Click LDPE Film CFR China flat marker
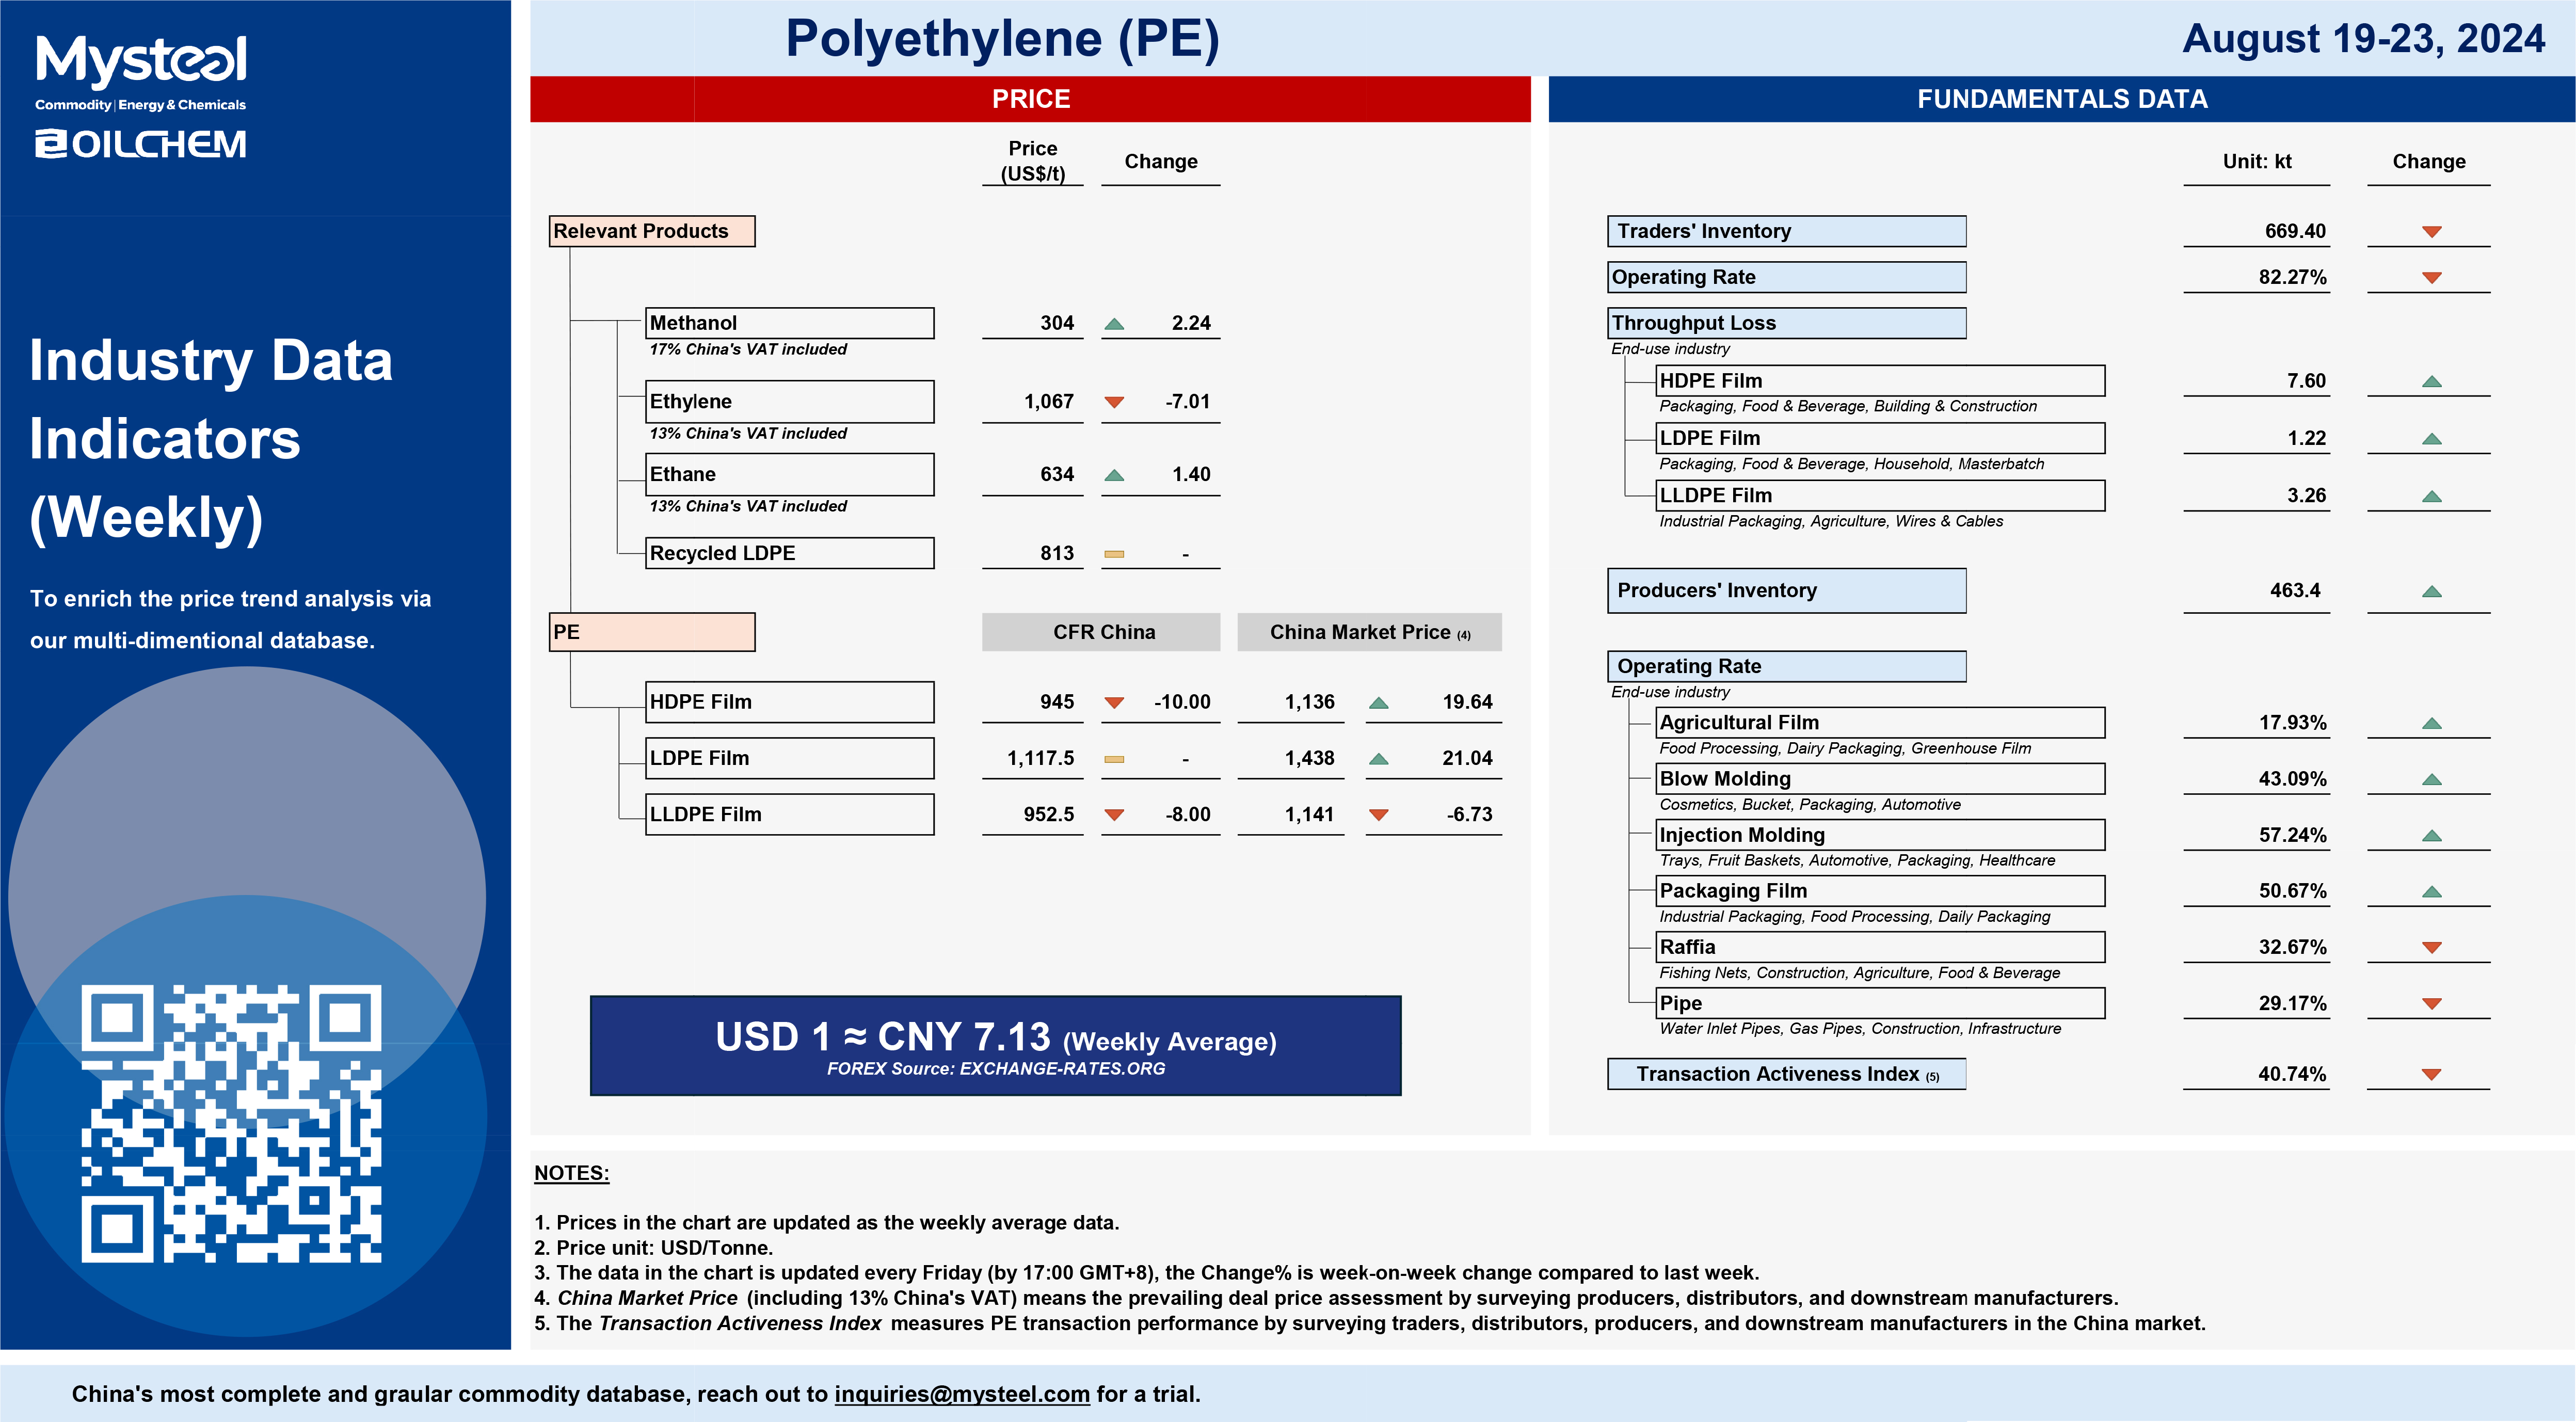The height and width of the screenshot is (1422, 2576). coord(1114,759)
